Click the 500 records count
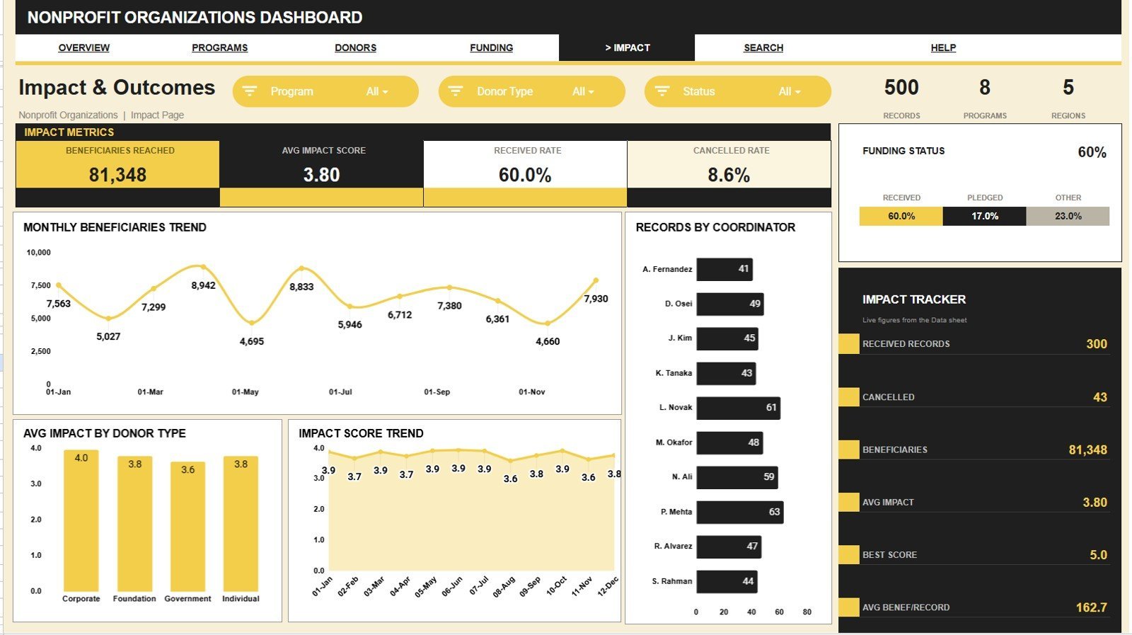 click(901, 87)
